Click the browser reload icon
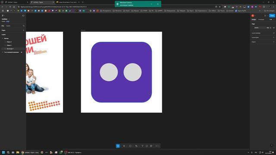Image resolution: width=276 pixels, height=155 pixels. (10, 7)
